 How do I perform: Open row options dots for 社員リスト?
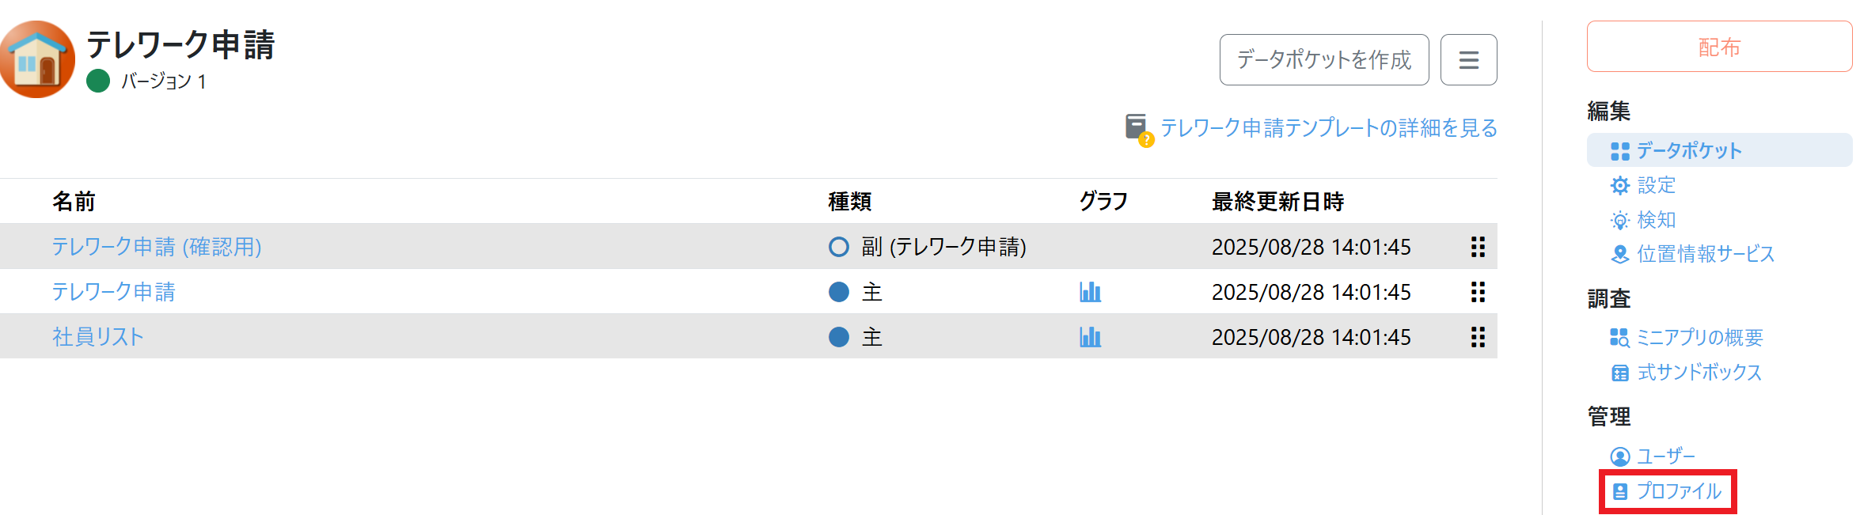1477,337
